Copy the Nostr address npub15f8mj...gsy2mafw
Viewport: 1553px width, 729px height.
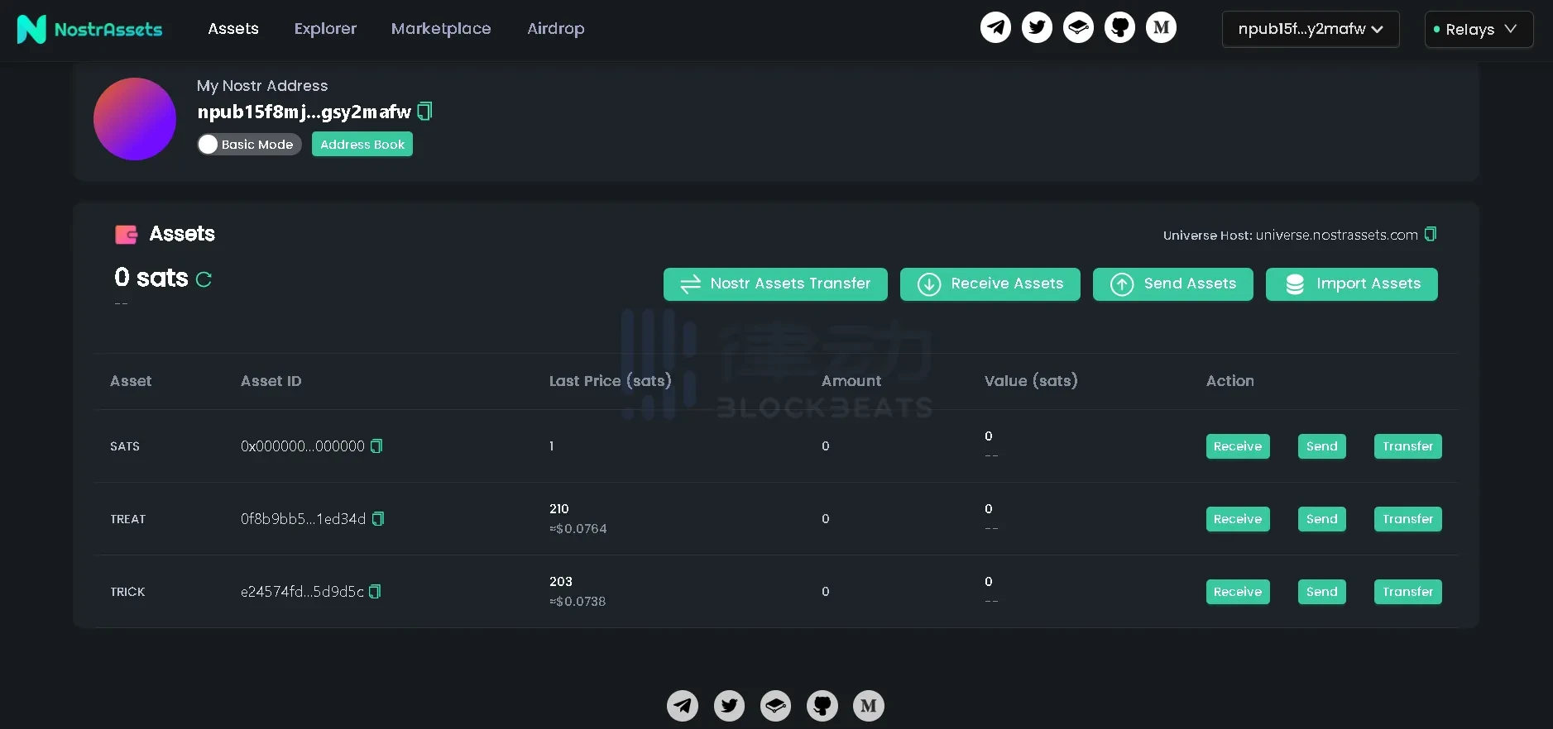point(424,111)
